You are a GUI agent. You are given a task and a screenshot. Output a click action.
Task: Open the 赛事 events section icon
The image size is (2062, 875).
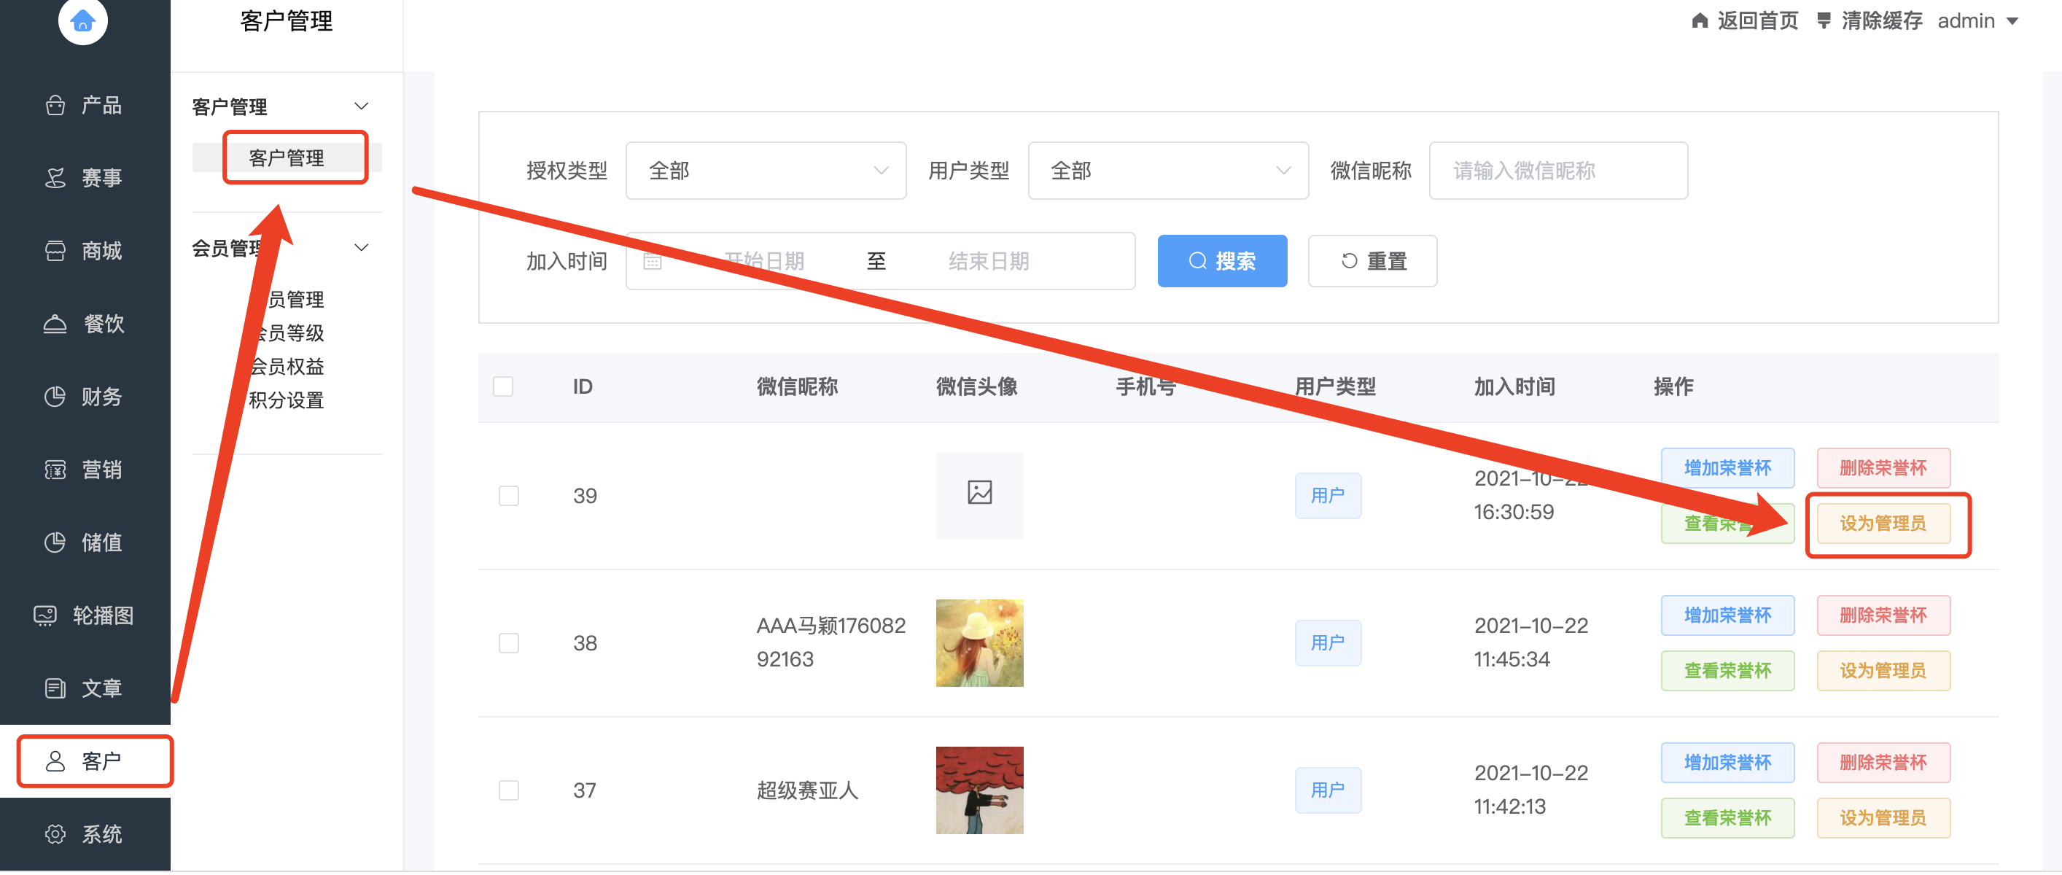coord(55,178)
